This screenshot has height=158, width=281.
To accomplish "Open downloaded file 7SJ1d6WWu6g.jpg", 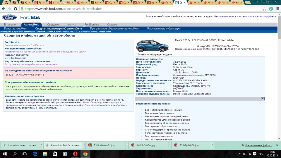I will (x=106, y=145).
